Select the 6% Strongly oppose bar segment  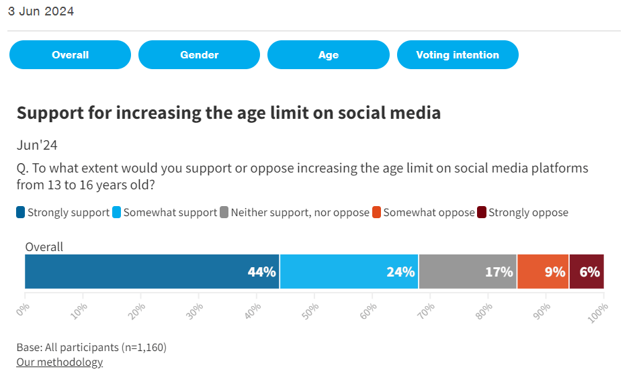tap(586, 272)
